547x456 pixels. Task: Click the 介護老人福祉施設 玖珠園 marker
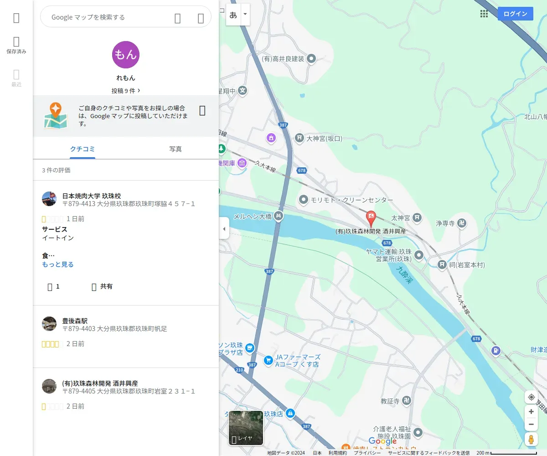click(418, 432)
